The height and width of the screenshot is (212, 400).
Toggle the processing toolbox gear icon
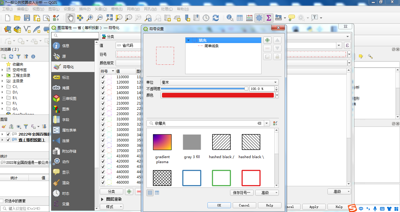259,18
